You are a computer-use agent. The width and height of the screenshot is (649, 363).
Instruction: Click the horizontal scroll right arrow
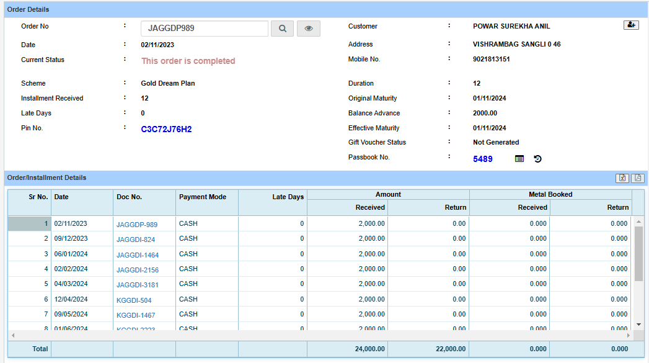[x=629, y=335]
